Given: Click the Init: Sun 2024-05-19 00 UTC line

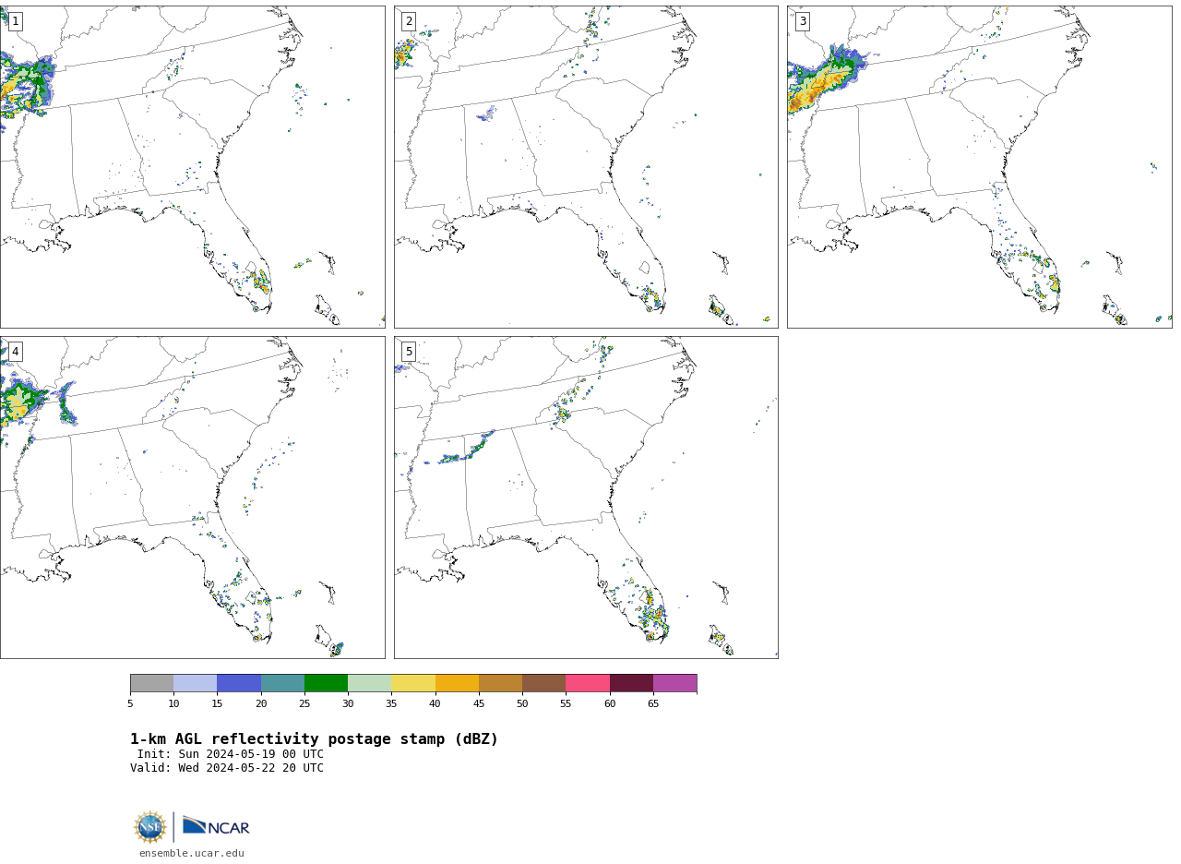Looking at the screenshot, I should tap(231, 754).
